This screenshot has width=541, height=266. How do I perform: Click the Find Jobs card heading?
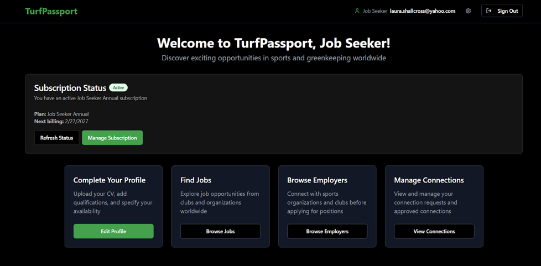coord(196,180)
